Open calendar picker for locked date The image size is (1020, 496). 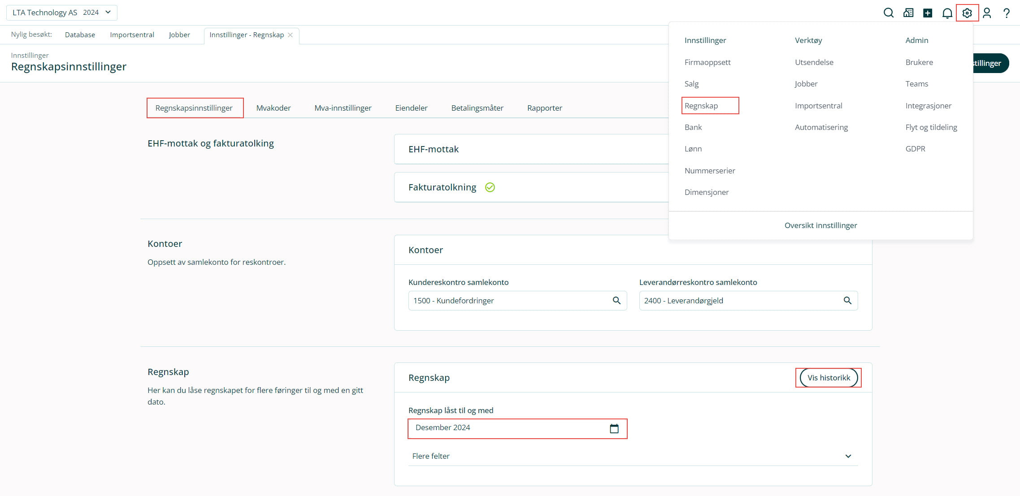tap(614, 429)
